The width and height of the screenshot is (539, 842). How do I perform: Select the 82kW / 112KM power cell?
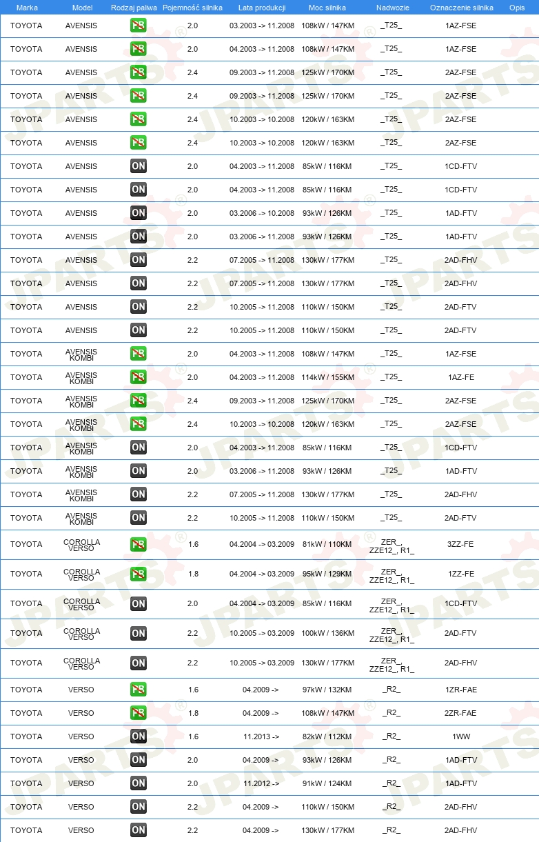tap(327, 736)
